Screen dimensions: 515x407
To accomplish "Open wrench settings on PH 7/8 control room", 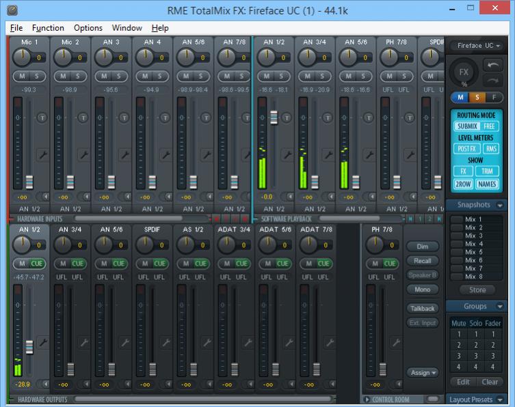I will pyautogui.click(x=395, y=343).
